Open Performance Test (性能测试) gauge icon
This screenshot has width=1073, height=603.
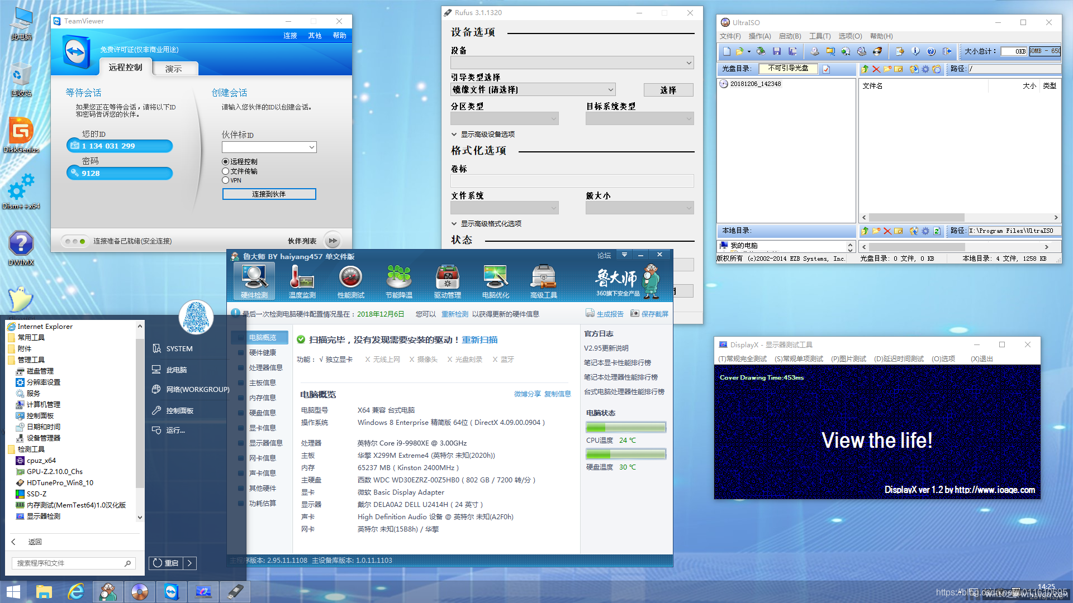[x=351, y=281]
